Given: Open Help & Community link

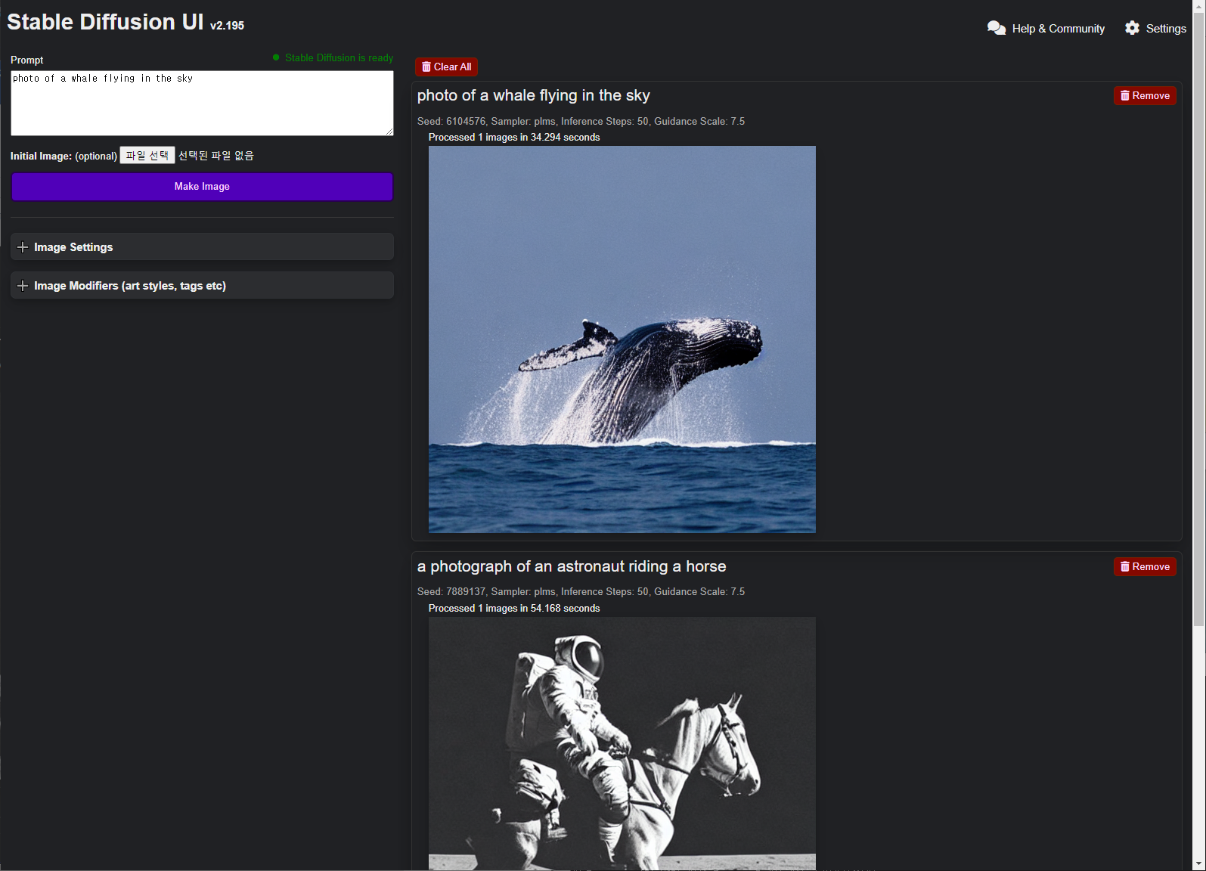Looking at the screenshot, I should [1058, 29].
